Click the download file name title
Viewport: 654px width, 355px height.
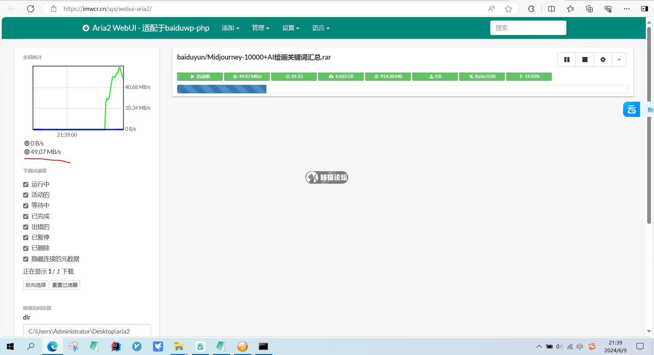click(x=254, y=57)
